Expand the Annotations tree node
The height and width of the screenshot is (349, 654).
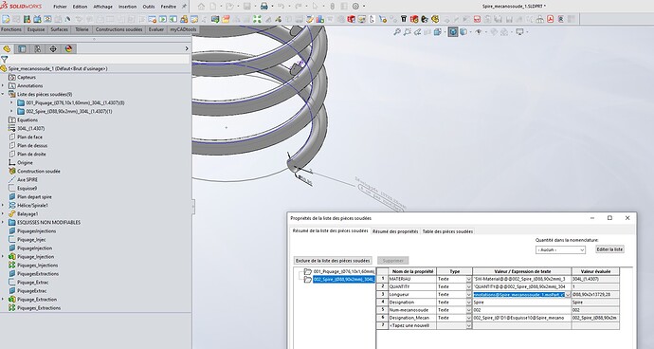tap(4, 85)
